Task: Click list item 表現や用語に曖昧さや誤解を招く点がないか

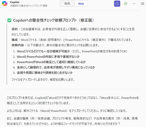Action: [x=45, y=73]
